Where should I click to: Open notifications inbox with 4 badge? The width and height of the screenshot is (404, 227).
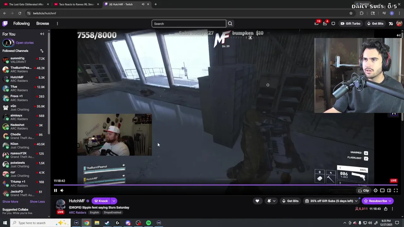coord(325,24)
